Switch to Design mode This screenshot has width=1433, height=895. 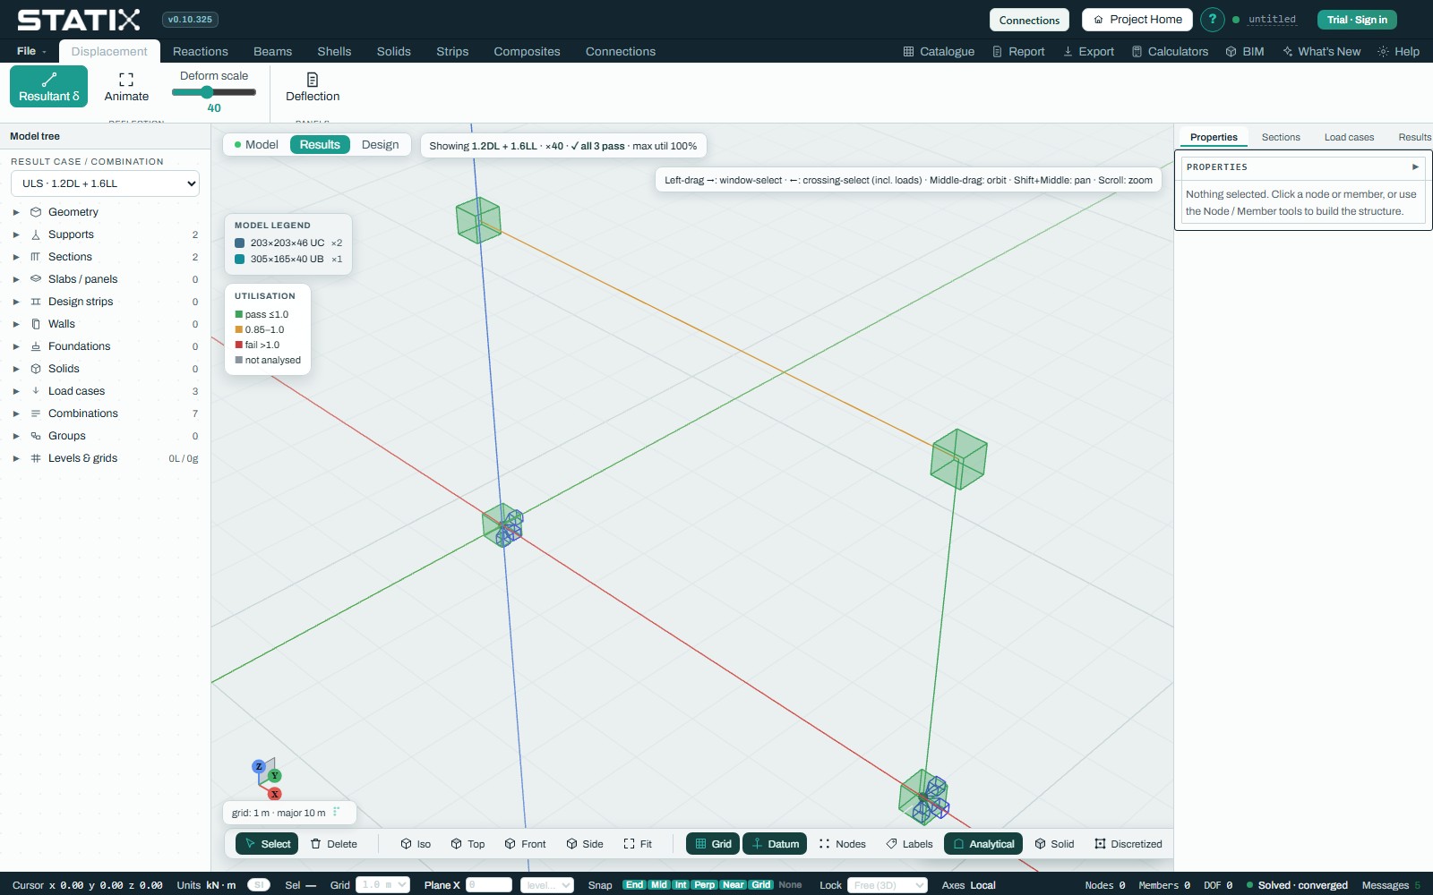click(381, 145)
